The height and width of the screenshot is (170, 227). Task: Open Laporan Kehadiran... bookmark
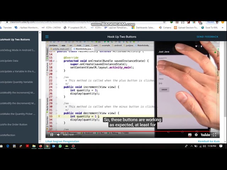click(116, 28)
